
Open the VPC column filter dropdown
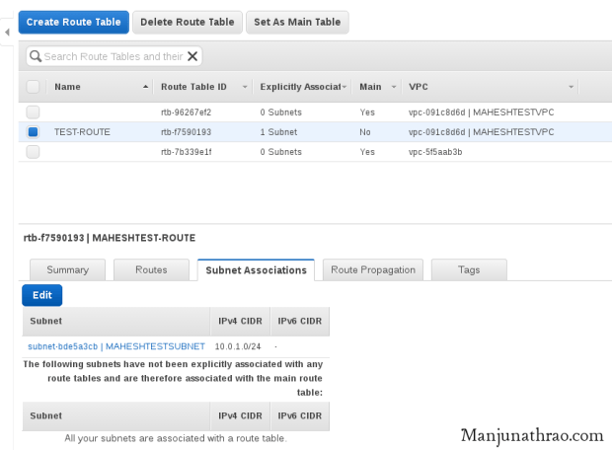(x=571, y=87)
